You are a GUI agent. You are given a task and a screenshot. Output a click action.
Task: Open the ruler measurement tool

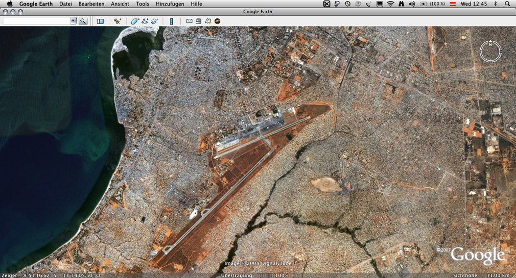[171, 21]
